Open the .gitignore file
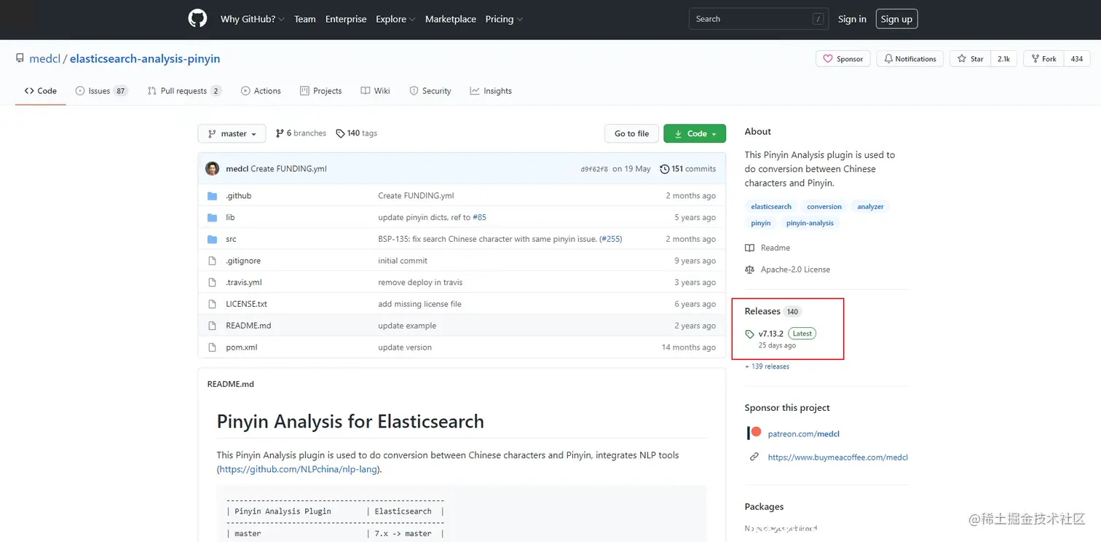1101x542 pixels. [243, 261]
